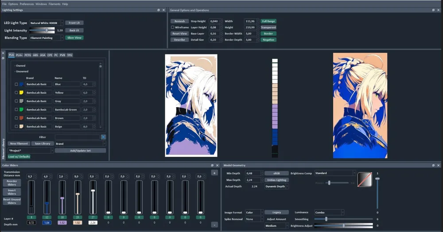This screenshot has height=232, width=443.
Task: Click the Describe button
Action: 179,40
